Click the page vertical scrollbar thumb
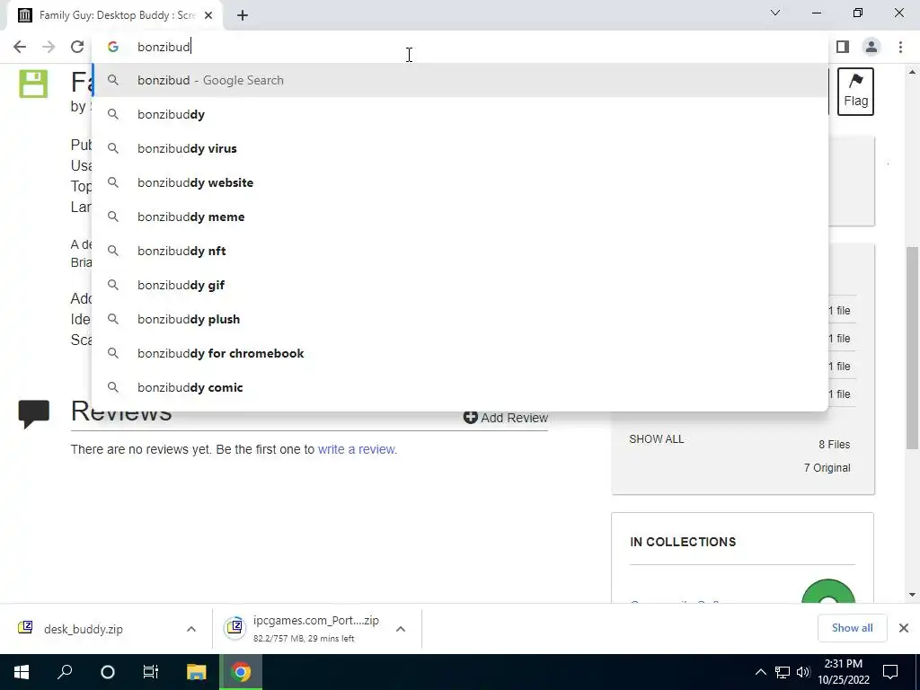Screen dimensions: 920x690 (912, 348)
